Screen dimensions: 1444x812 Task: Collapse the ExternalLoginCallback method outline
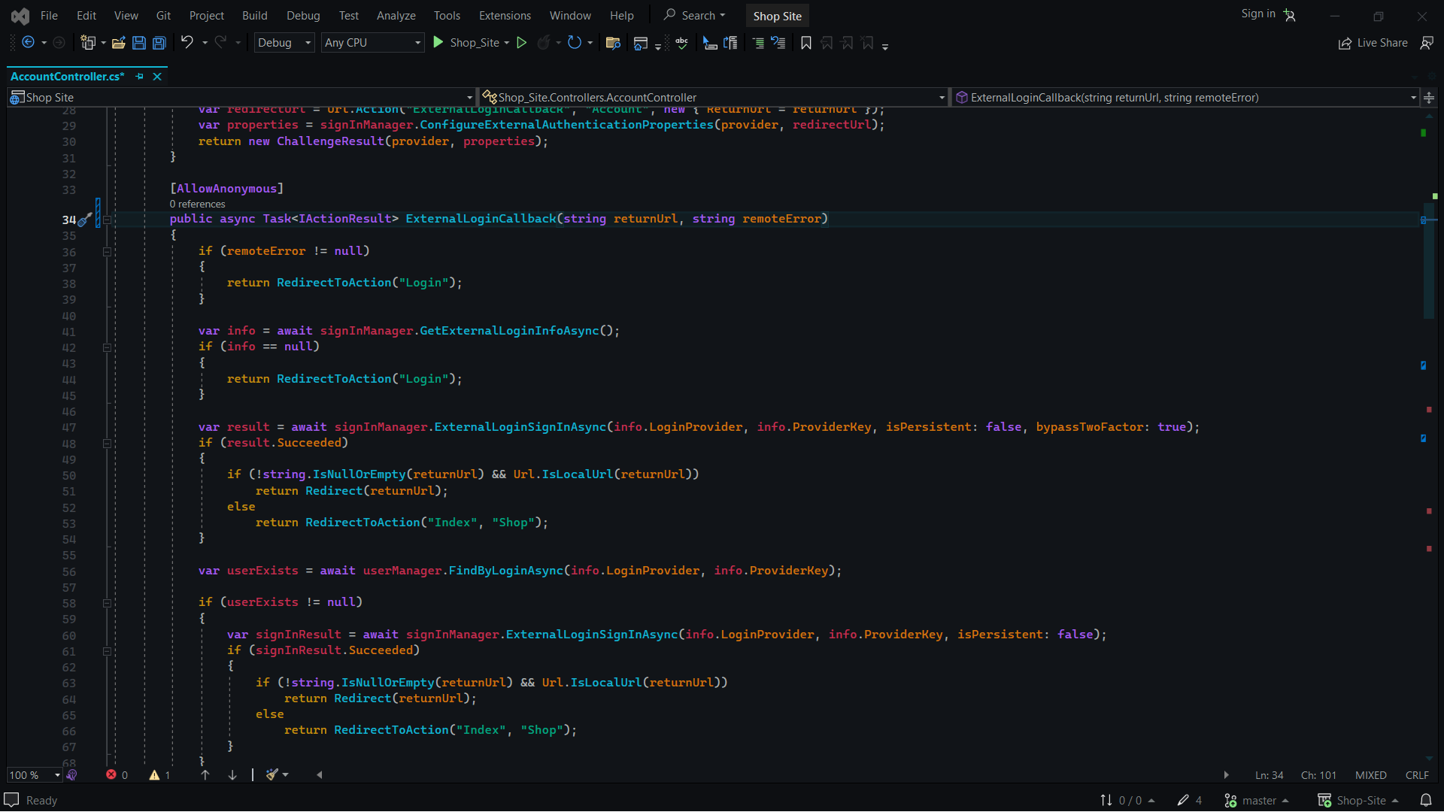click(x=107, y=220)
